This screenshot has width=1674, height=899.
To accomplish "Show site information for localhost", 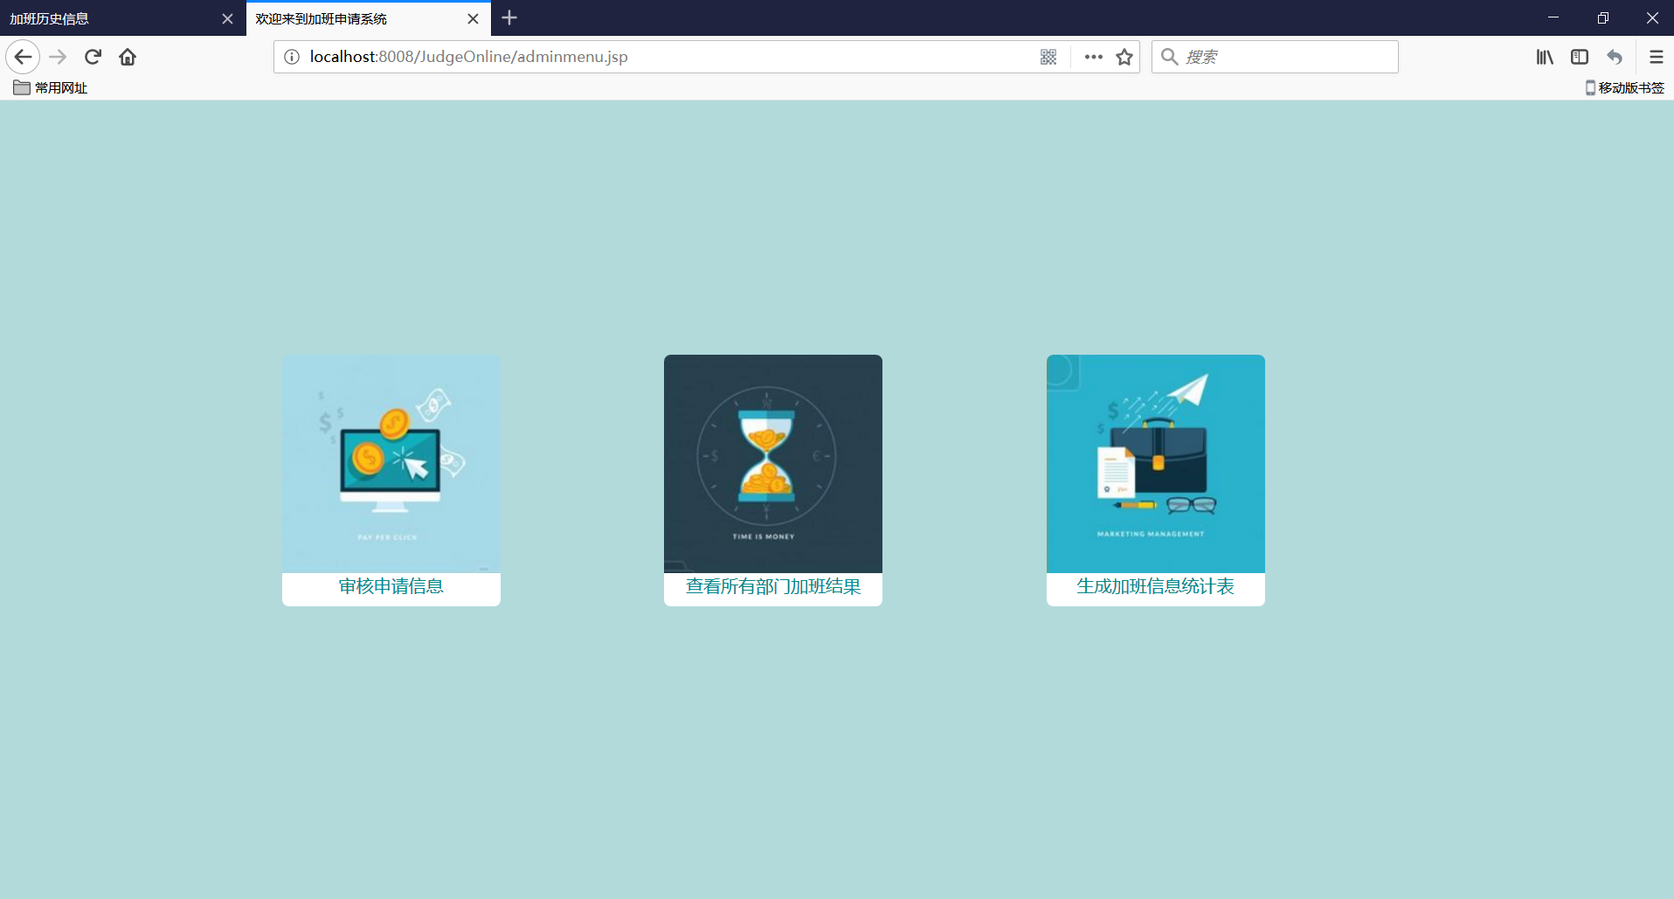I will [292, 57].
